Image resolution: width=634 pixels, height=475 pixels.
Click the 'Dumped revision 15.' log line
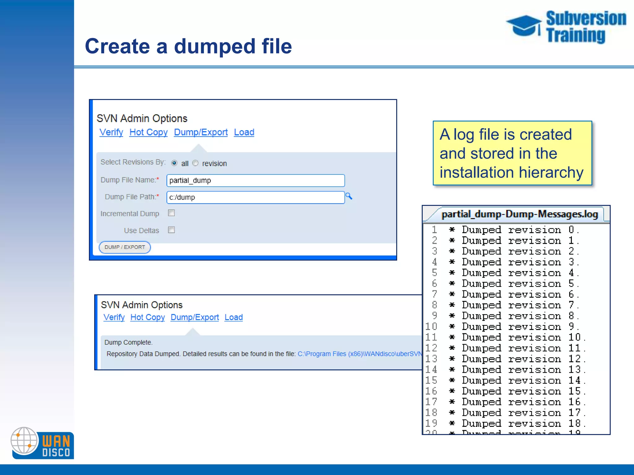coord(517,391)
